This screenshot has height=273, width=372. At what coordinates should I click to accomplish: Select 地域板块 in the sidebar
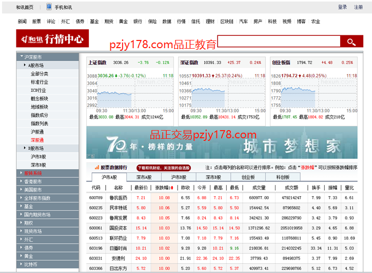40,107
